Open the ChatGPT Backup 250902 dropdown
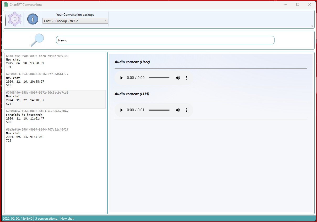Screen dimensions: 317x222 click(75, 21)
